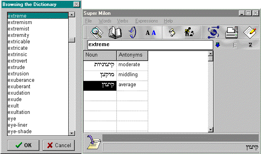Click dictionary list scroll down arrow
The height and width of the screenshot is (154, 261).
coord(72,133)
